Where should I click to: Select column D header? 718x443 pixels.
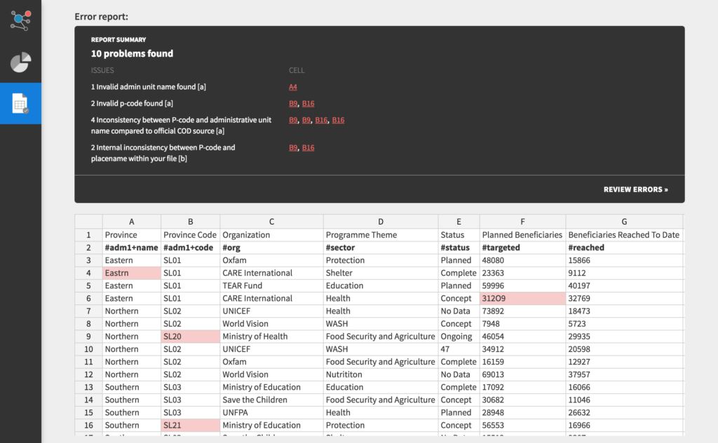click(x=380, y=222)
